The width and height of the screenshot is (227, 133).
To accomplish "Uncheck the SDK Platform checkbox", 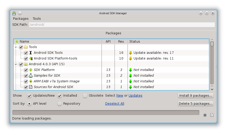I will (26, 70).
